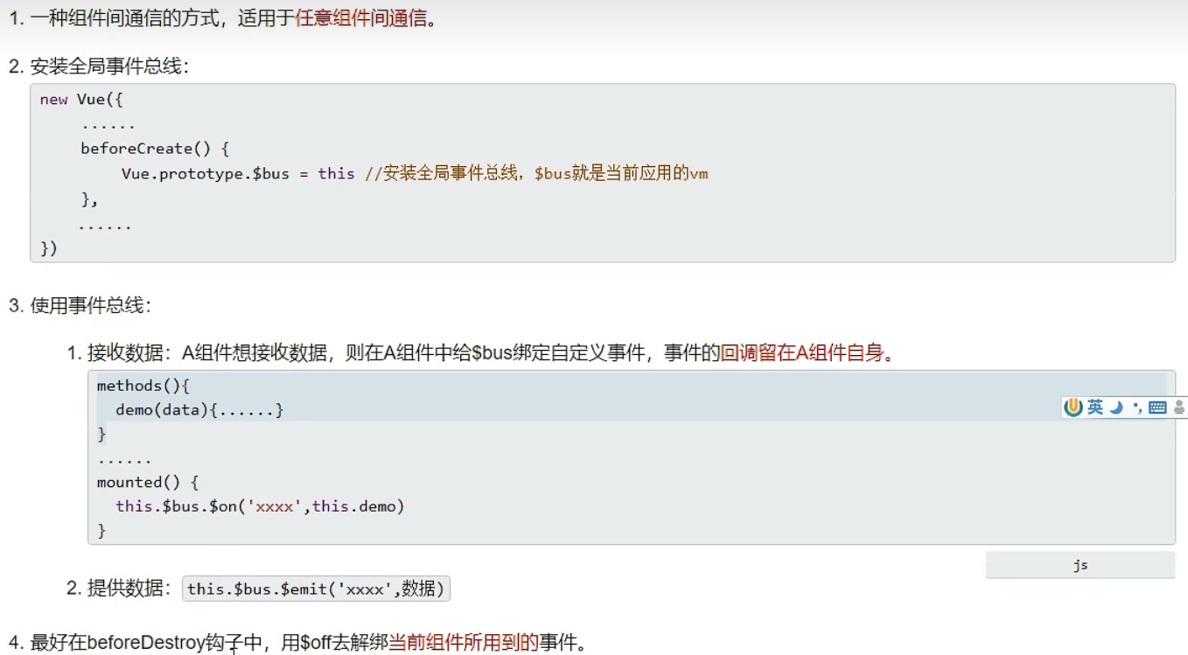Screen dimensions: 1188x655
Task: Click the comment //安装全局事件总线
Action: coord(443,173)
